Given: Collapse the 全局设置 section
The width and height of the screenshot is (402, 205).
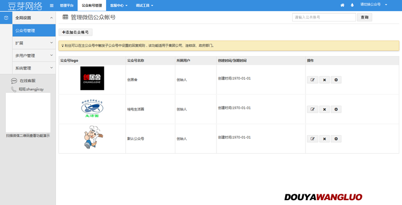Looking at the screenshot, I should 34,18.
